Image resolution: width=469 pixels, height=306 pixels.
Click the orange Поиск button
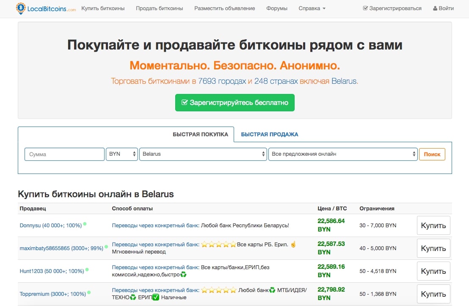[432, 154]
